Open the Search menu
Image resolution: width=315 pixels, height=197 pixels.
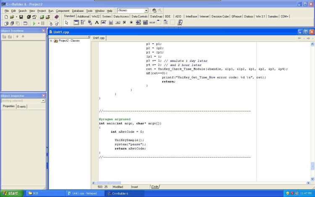click(23, 11)
